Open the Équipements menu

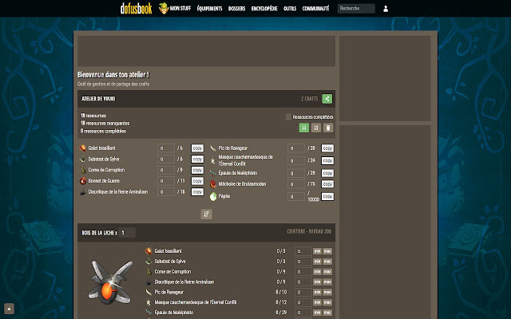coord(209,9)
